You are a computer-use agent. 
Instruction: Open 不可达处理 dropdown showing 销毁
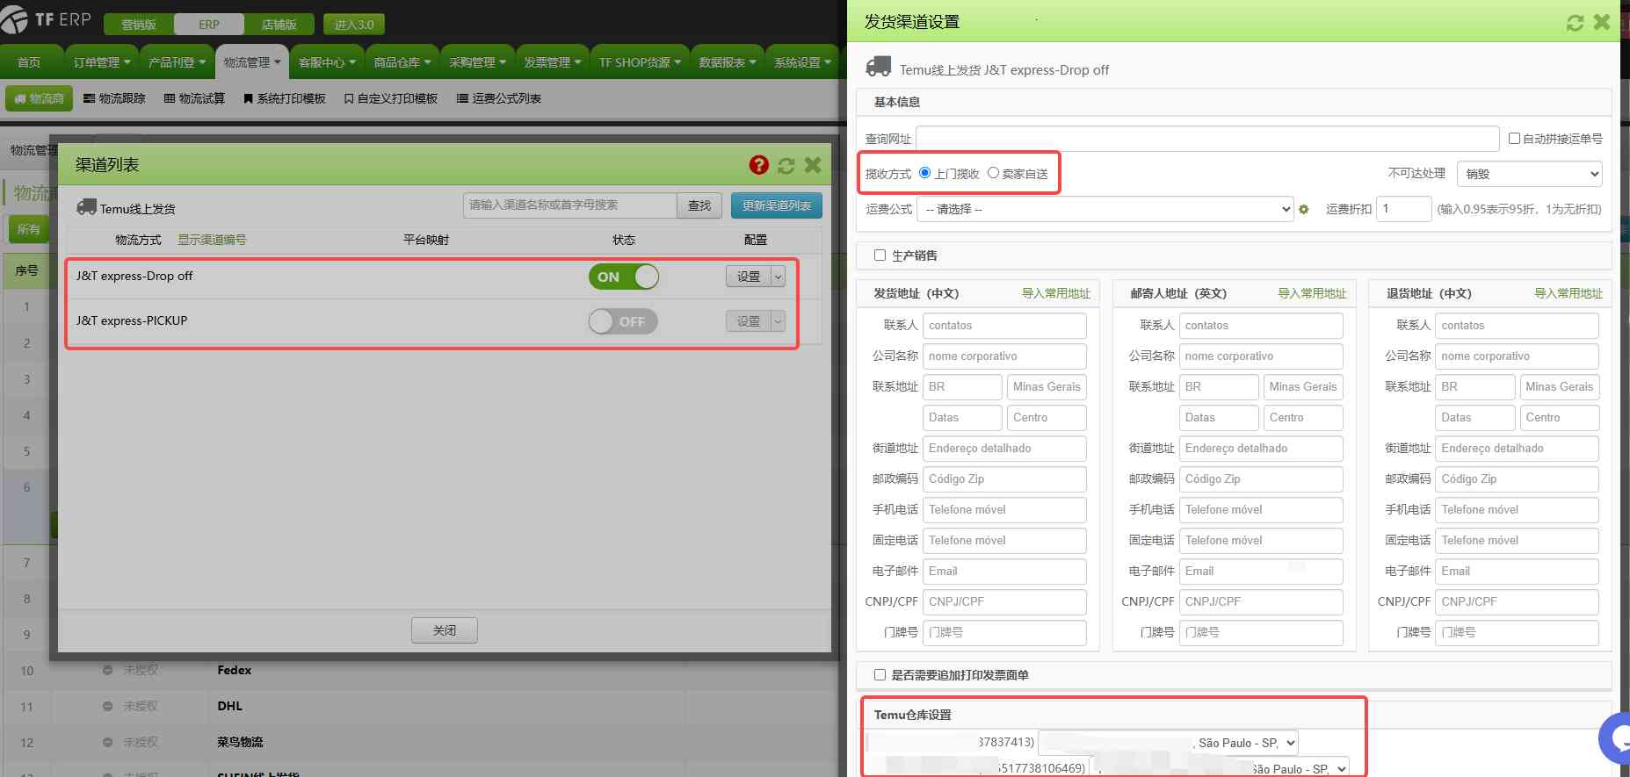[1529, 174]
